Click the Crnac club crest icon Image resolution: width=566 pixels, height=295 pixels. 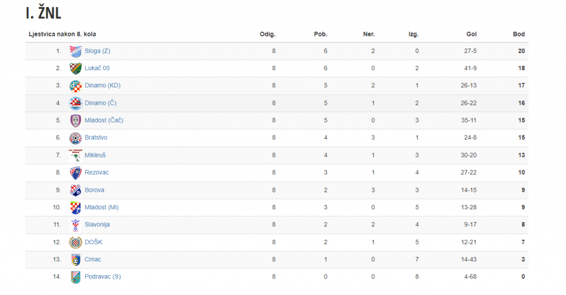point(75,260)
